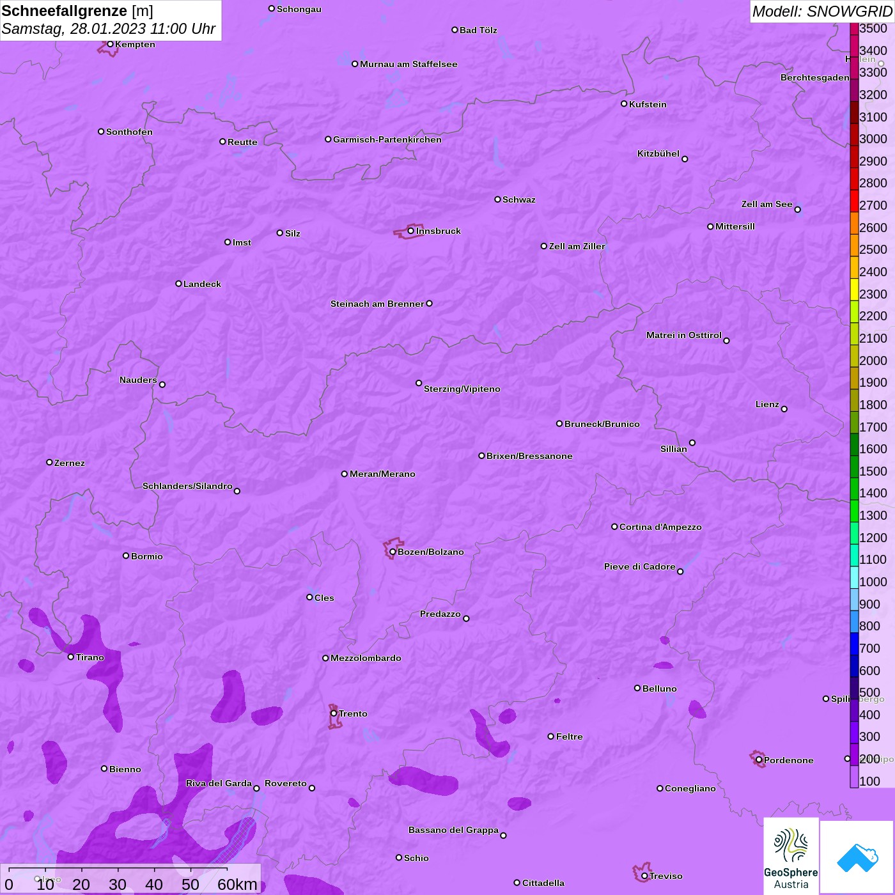Click the Brixen/Bressanone label
Viewport: 895px width, 895px height.
pos(529,456)
